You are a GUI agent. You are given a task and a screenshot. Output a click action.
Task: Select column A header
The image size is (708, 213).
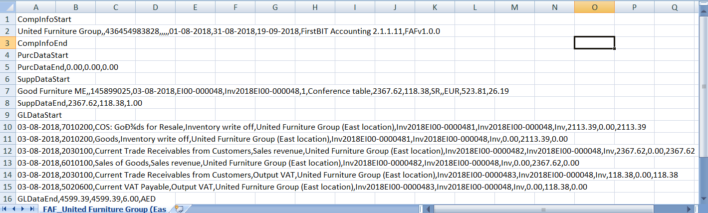(x=35, y=7)
